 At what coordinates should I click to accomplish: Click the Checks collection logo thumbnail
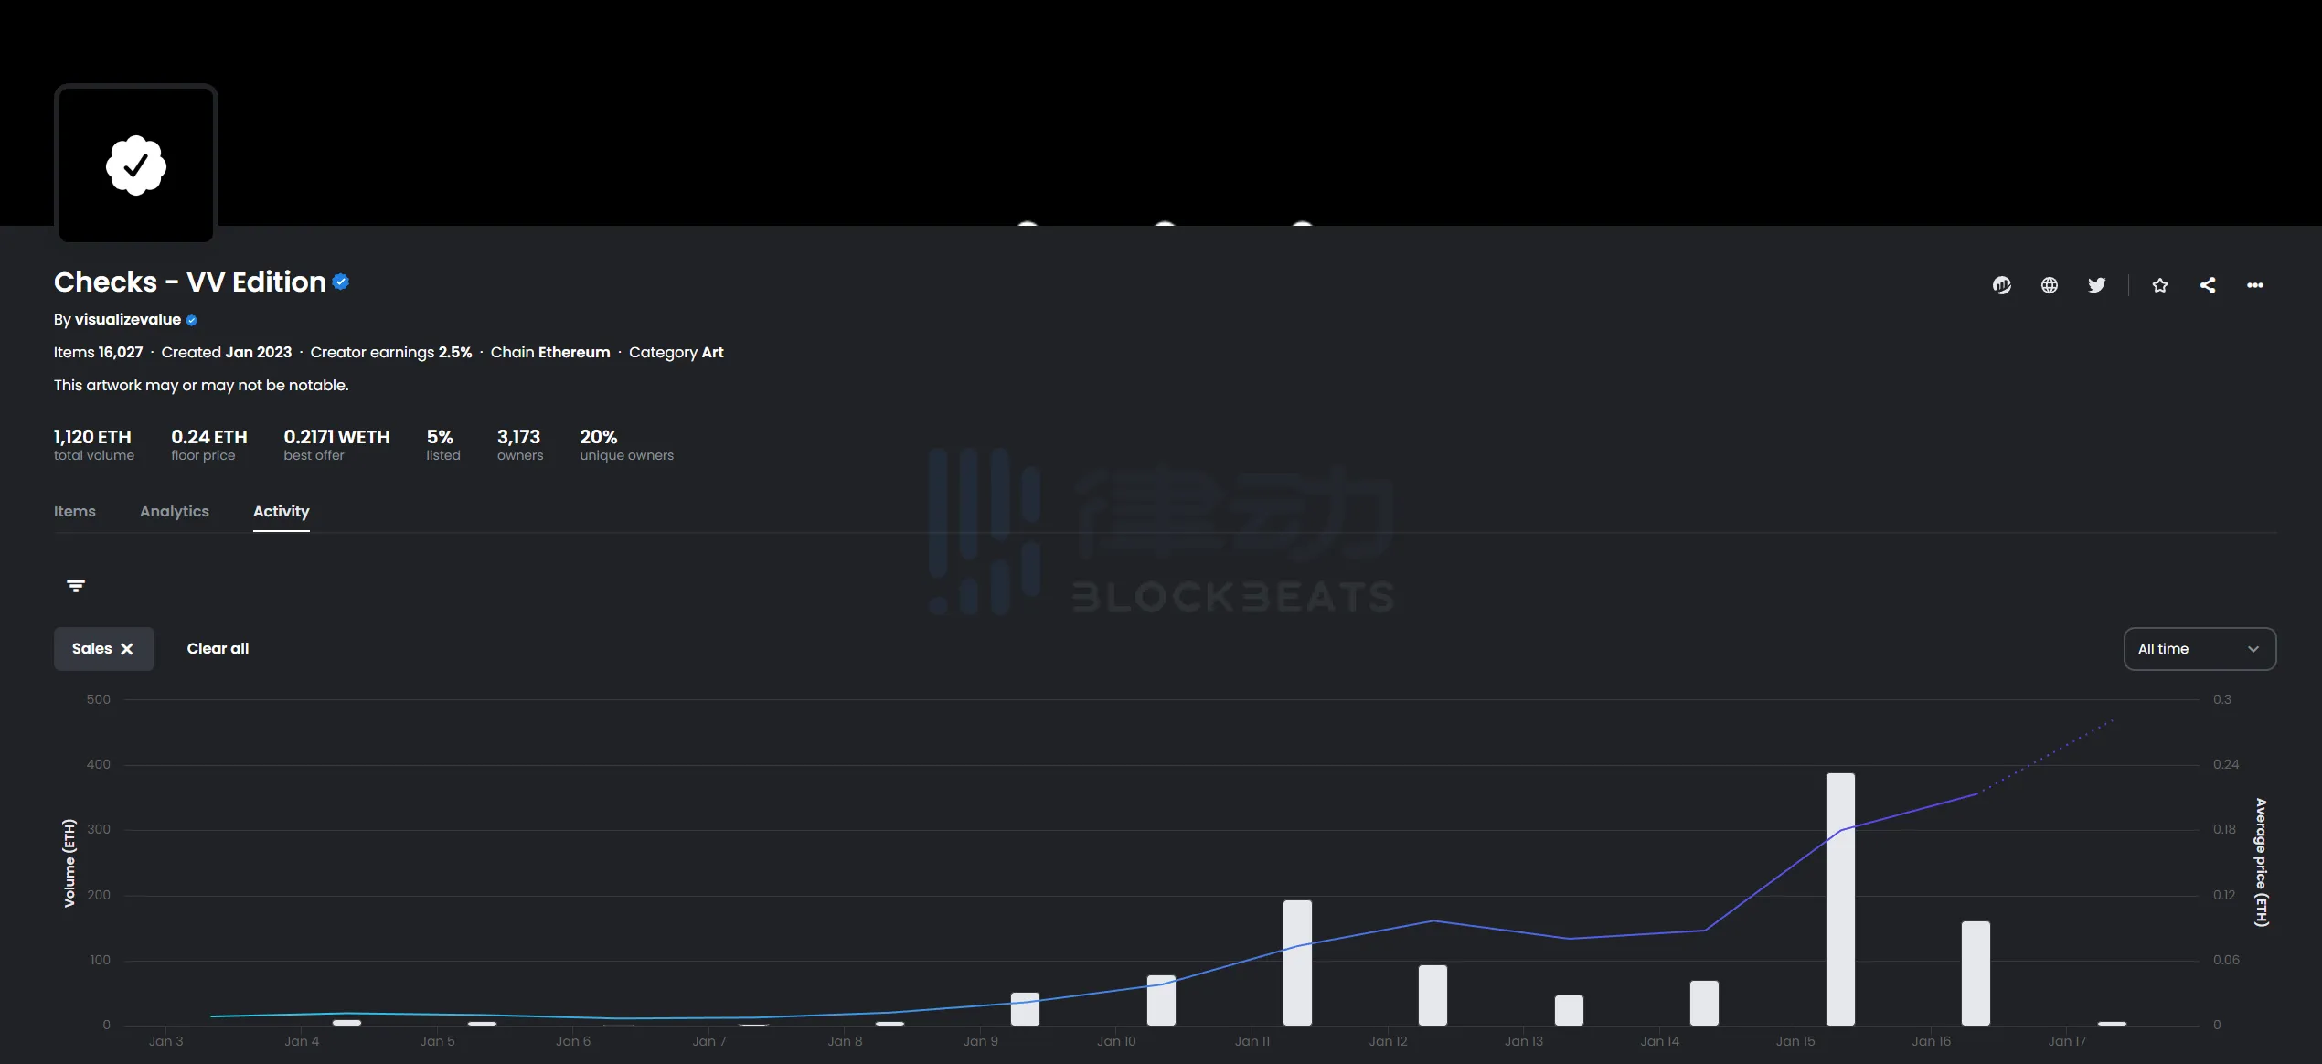click(136, 165)
